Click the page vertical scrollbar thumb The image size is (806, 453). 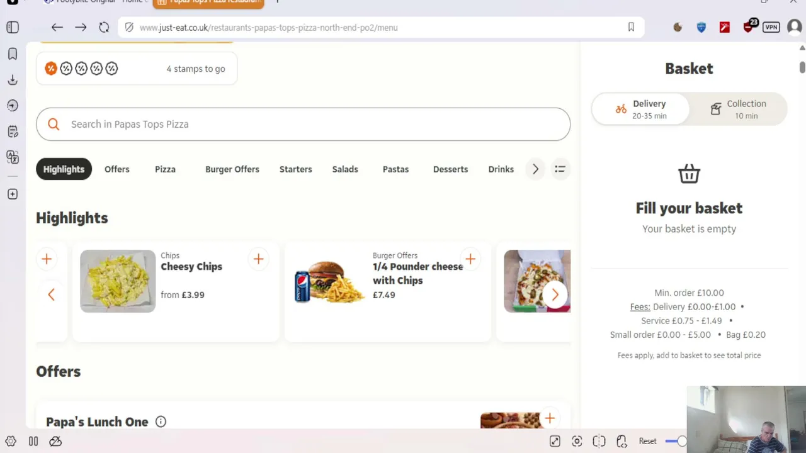click(x=802, y=67)
